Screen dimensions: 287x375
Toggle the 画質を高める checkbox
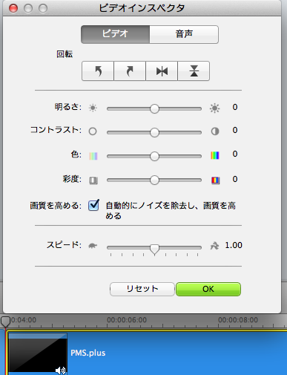(x=93, y=205)
